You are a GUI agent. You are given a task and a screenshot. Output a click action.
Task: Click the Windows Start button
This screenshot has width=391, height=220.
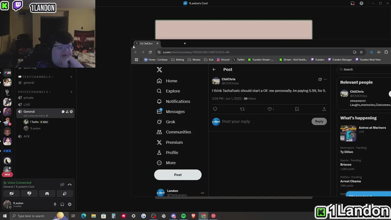coord(5,216)
